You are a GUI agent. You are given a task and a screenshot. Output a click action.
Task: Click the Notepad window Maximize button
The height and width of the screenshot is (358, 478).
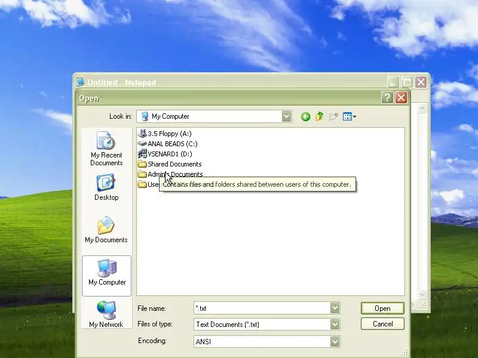pyautogui.click(x=407, y=82)
